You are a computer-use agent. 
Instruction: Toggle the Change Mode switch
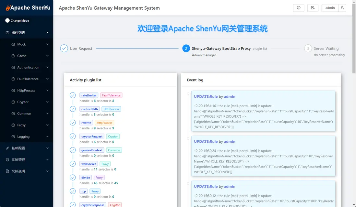click(8, 21)
